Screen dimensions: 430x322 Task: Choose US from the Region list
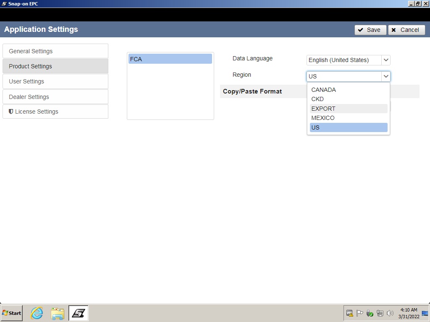[349, 127]
